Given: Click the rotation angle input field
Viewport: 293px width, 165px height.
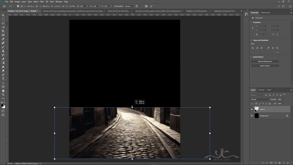Looking at the screenshot, I should (x=83, y=6).
